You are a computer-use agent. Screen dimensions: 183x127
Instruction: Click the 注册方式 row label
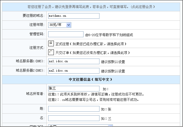coord(37,48)
